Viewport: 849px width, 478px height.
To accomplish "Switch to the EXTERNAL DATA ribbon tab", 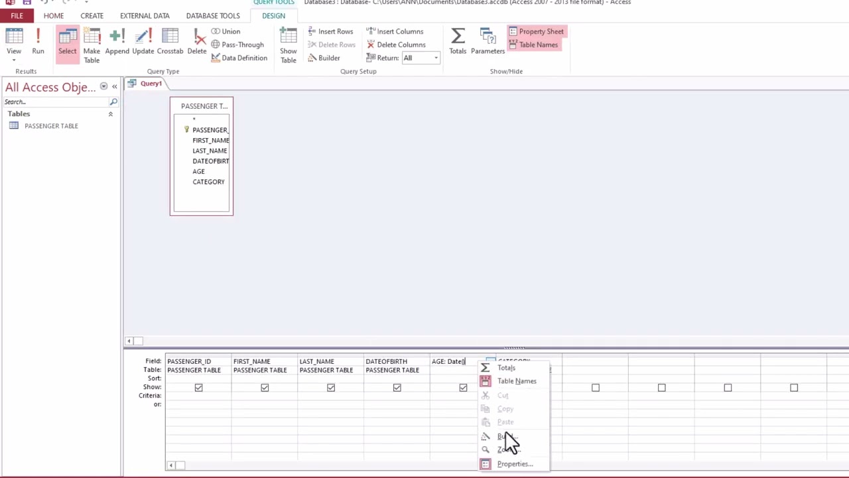I will pyautogui.click(x=145, y=15).
